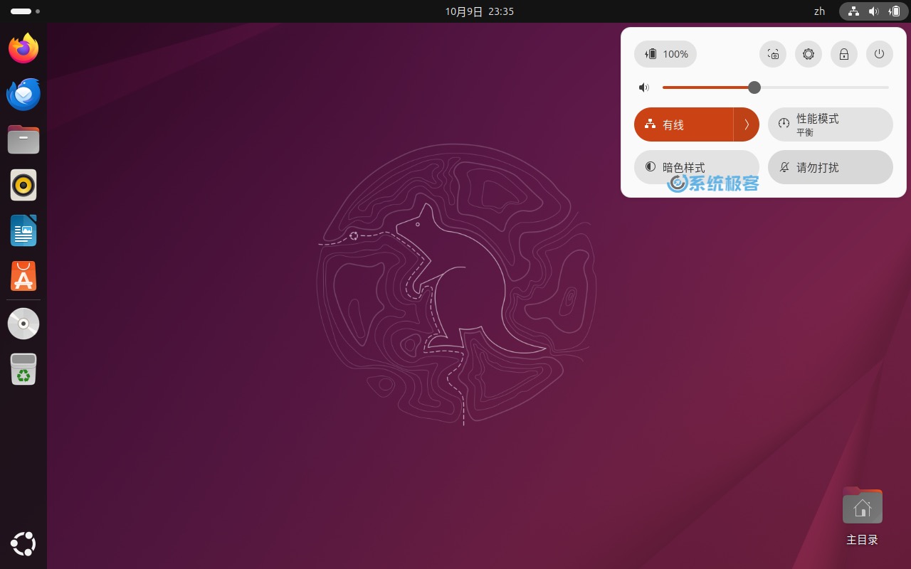Open the Files manager in dock
911x569 pixels.
tap(23, 139)
